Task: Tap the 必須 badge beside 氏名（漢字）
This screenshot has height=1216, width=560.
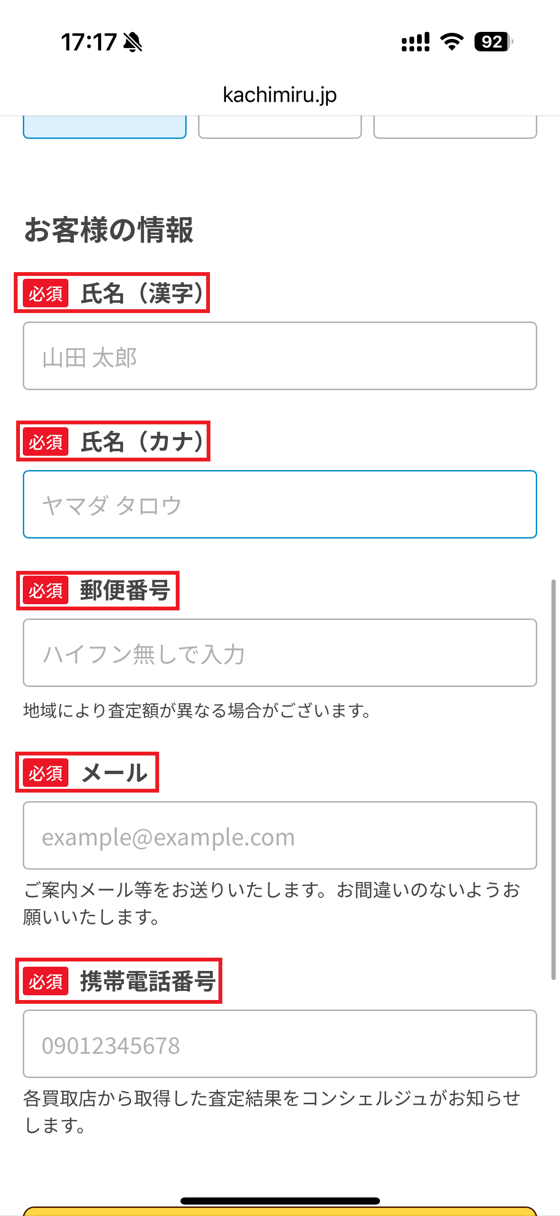Action: click(46, 292)
